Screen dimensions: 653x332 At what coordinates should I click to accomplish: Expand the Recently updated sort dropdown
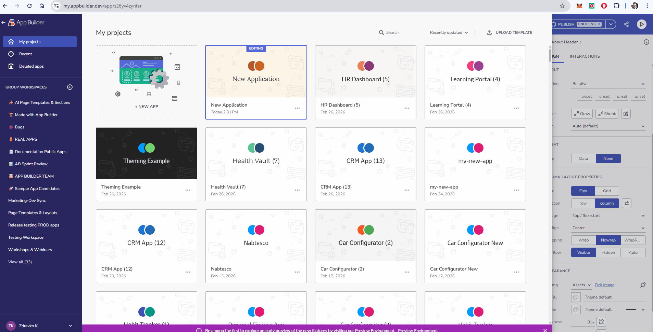449,32
